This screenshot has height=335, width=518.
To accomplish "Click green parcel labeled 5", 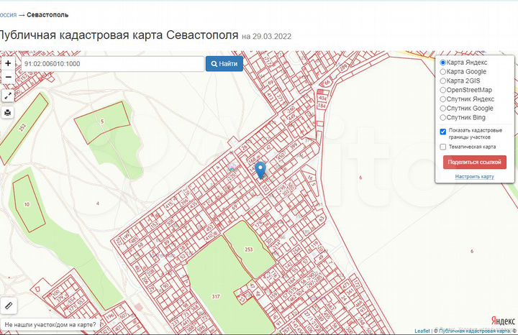I will click(x=102, y=121).
